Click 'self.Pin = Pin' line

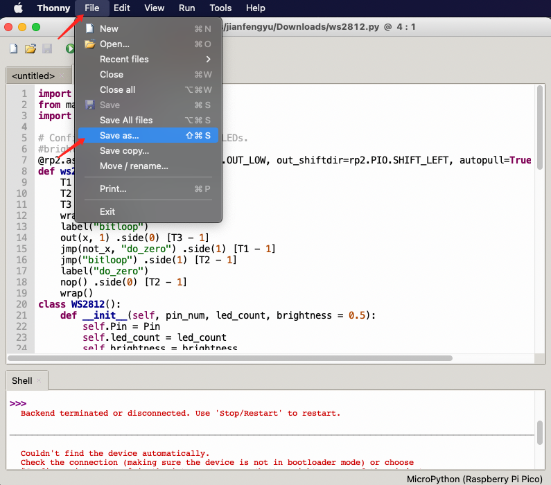pos(121,326)
